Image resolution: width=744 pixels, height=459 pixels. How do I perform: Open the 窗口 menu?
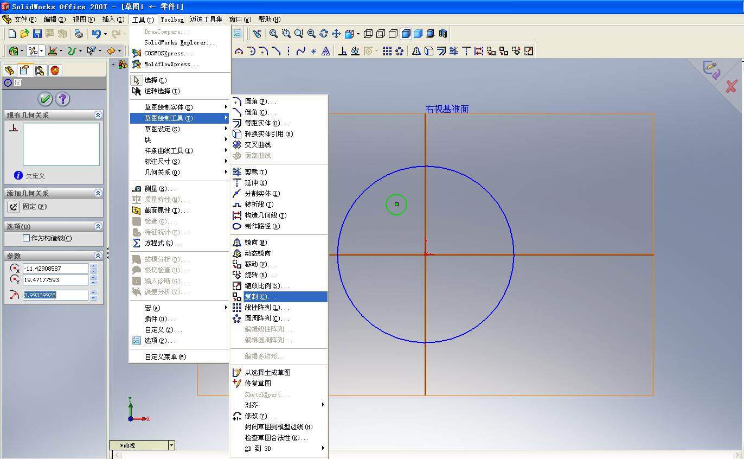point(240,20)
